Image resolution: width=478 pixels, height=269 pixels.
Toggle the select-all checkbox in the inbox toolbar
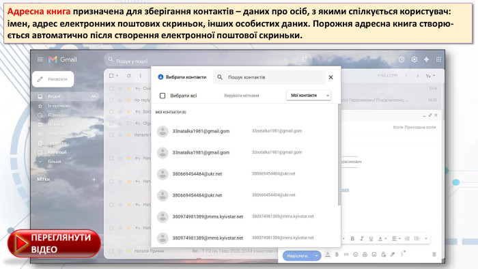tap(111, 76)
